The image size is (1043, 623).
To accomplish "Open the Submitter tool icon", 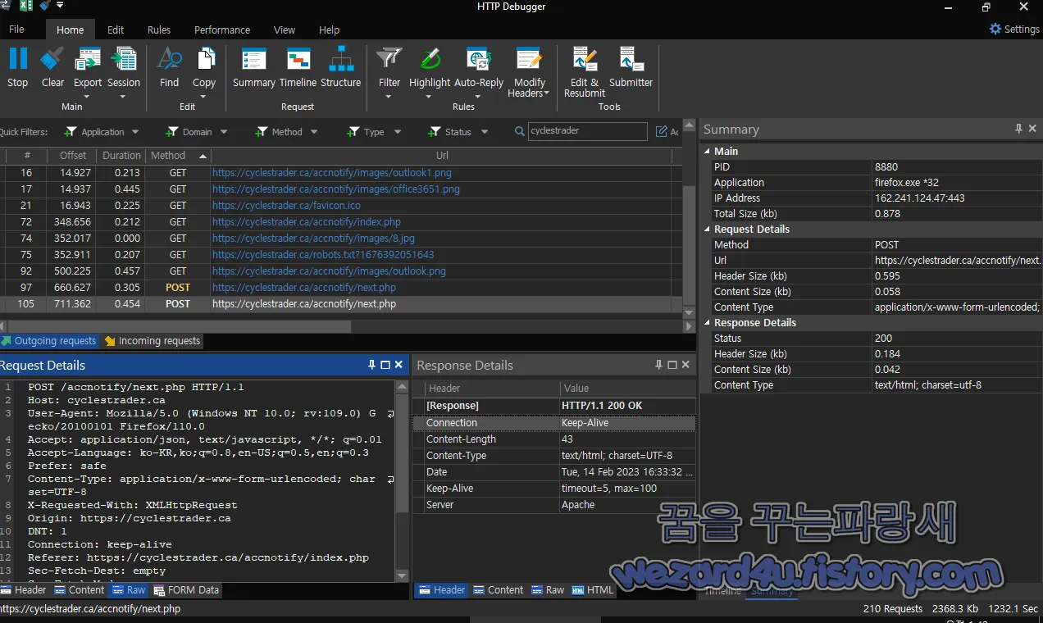I will coord(631,60).
